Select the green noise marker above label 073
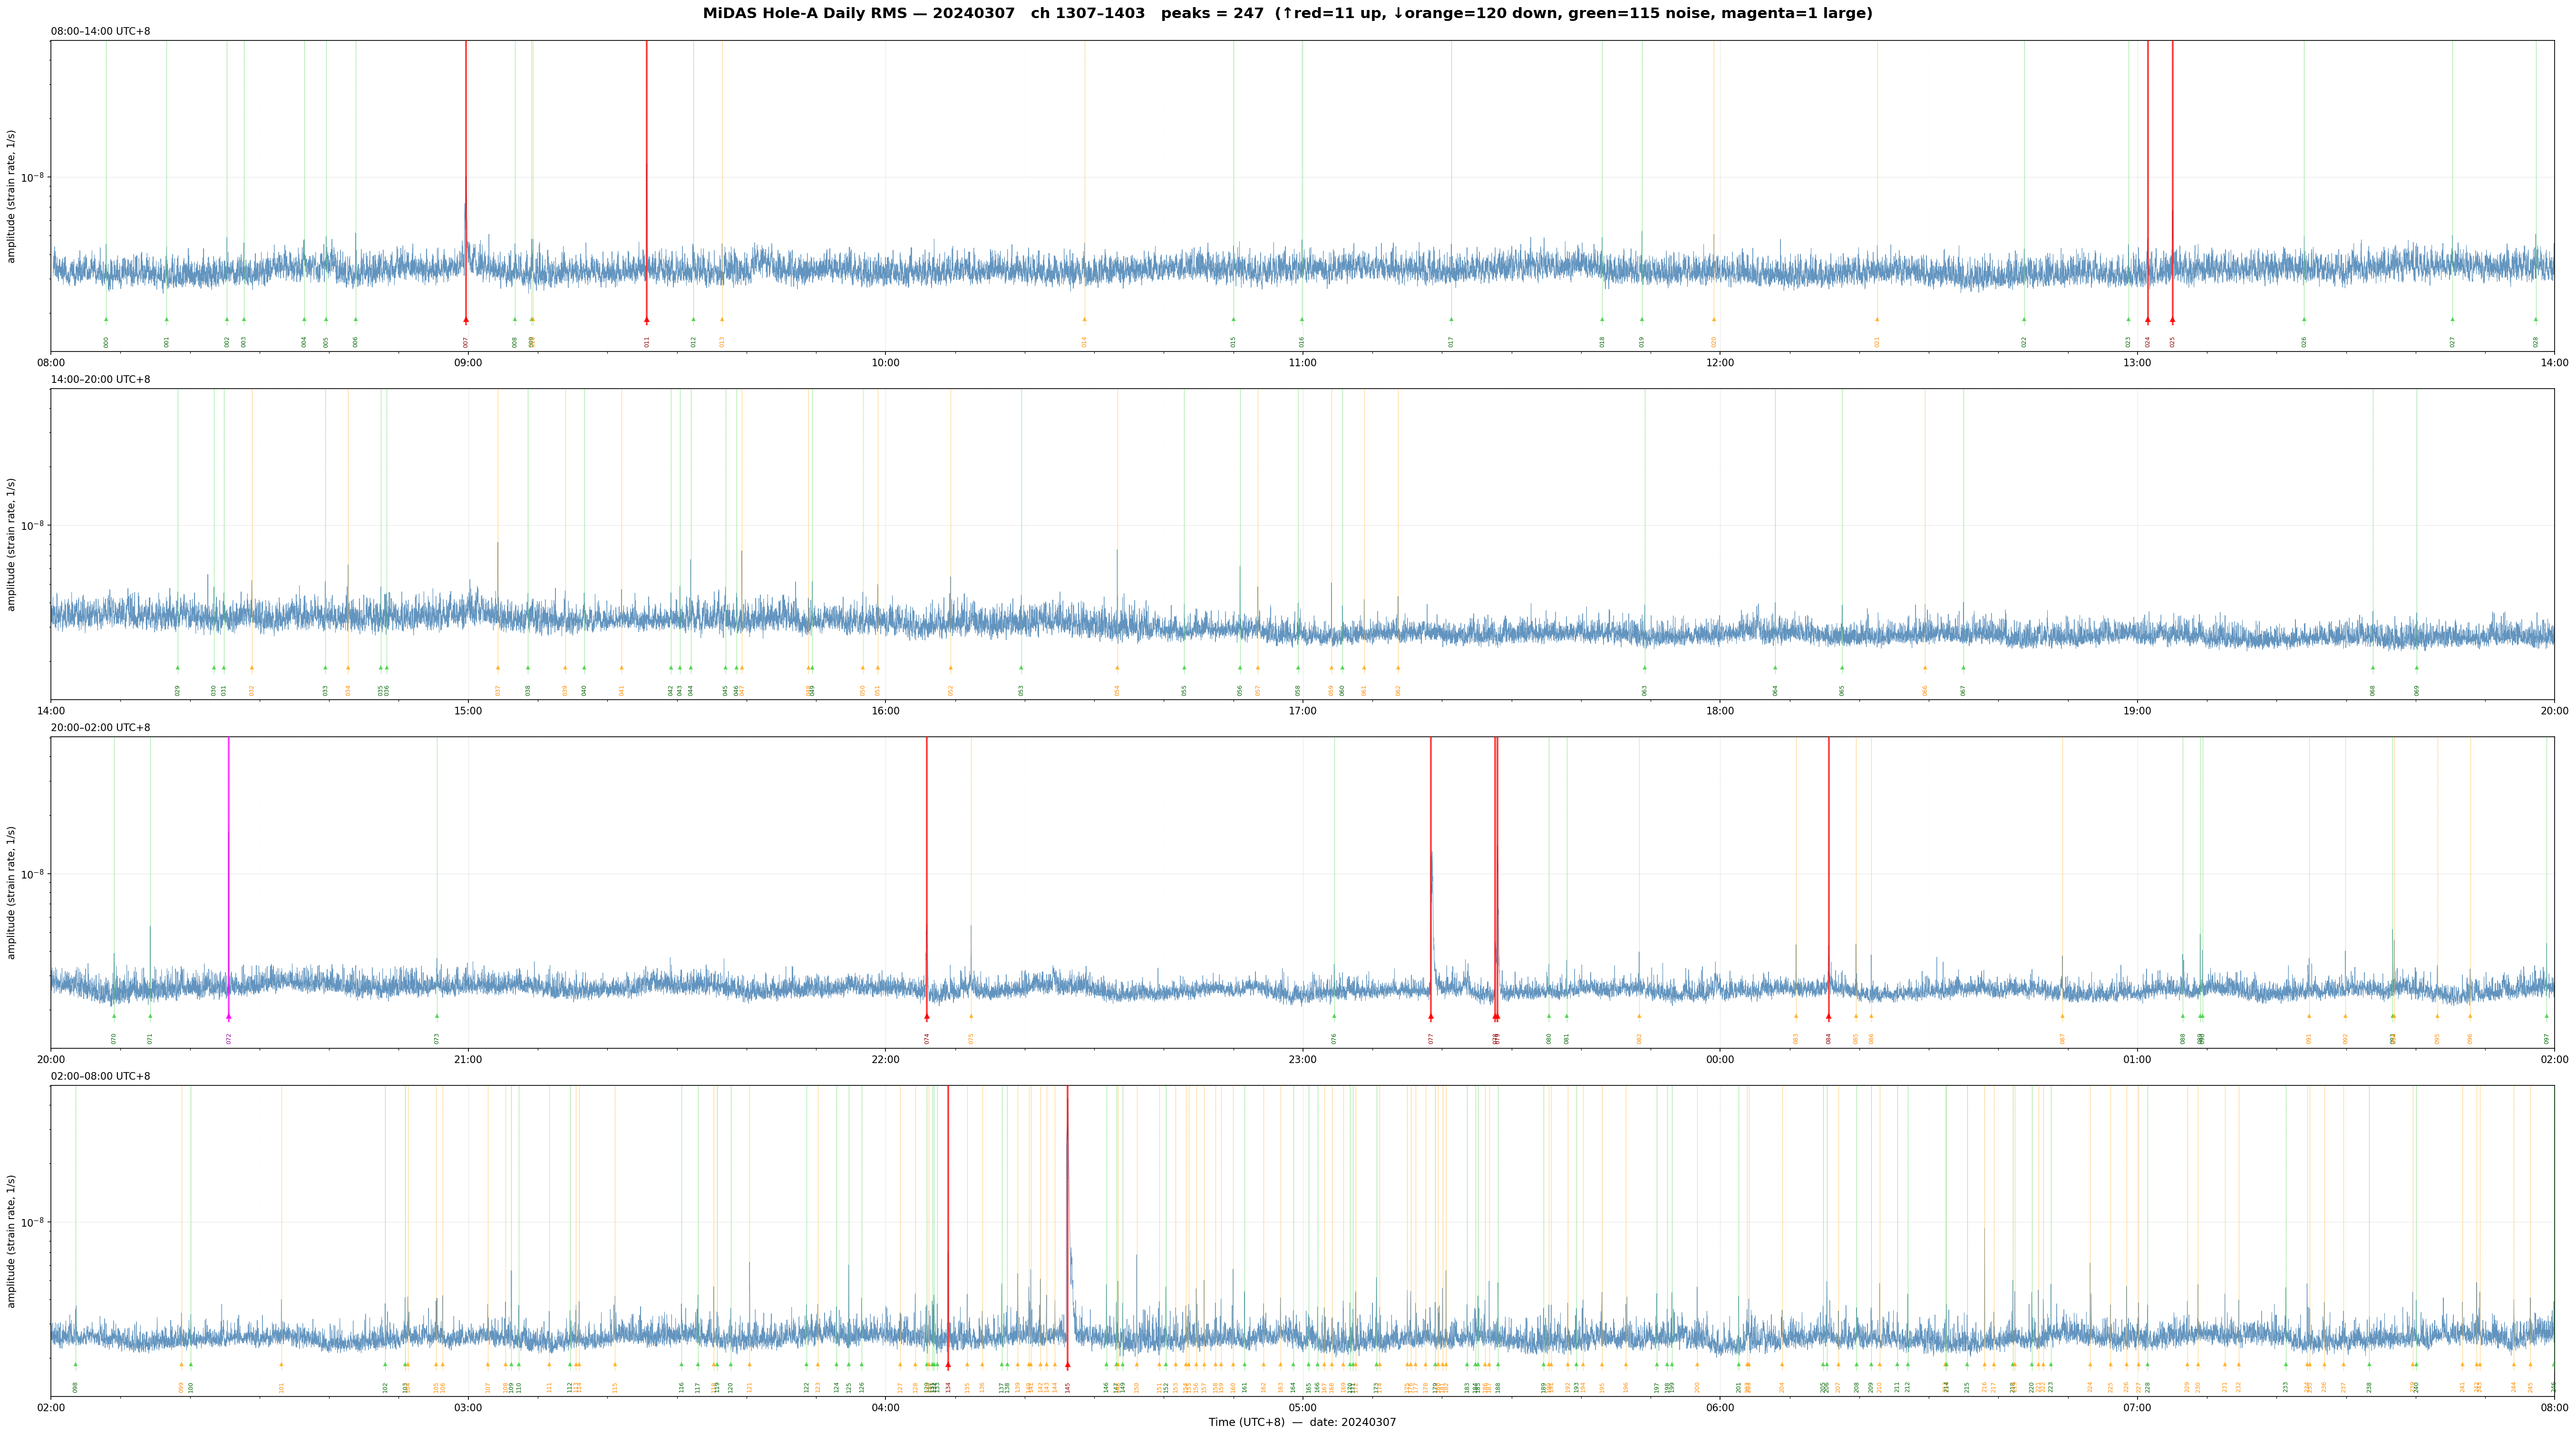Image resolution: width=2576 pixels, height=1435 pixels. click(x=437, y=1016)
